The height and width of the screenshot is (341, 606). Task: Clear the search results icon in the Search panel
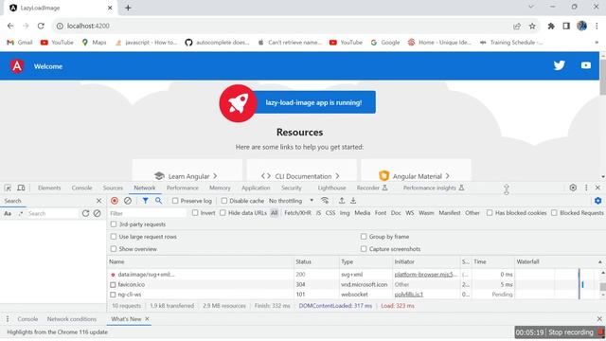coord(97,213)
